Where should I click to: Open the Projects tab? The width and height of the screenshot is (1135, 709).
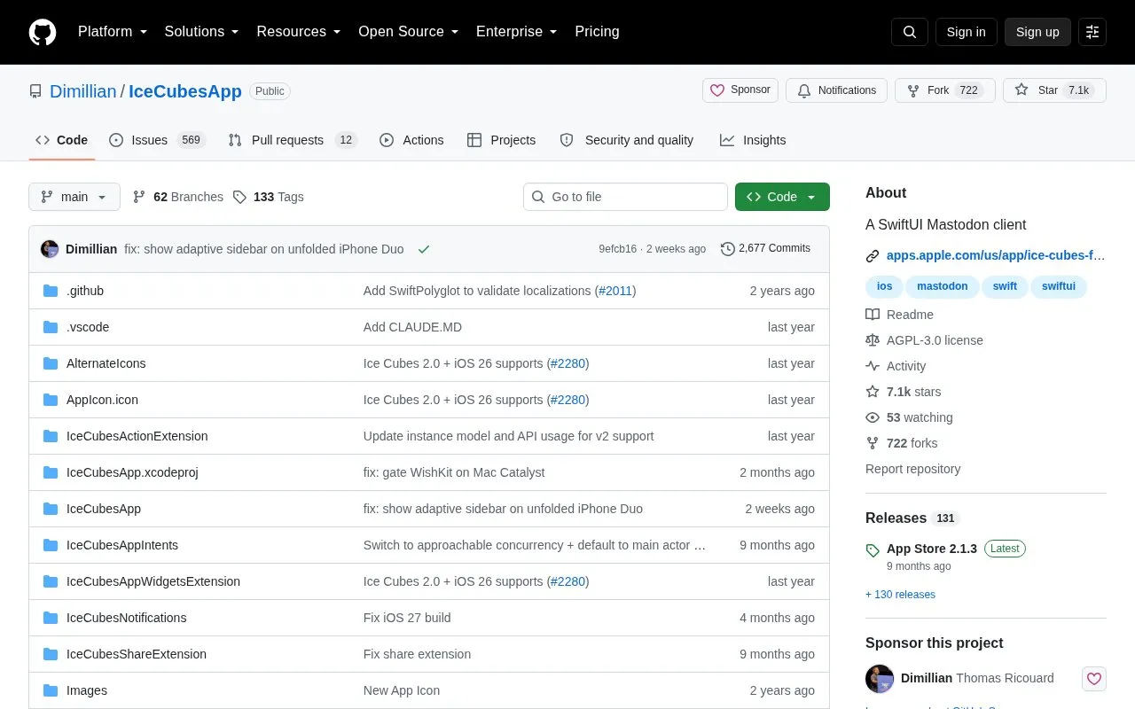[501, 140]
